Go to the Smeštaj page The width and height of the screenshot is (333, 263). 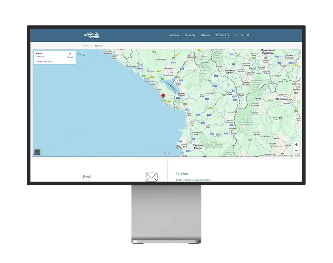tap(190, 35)
